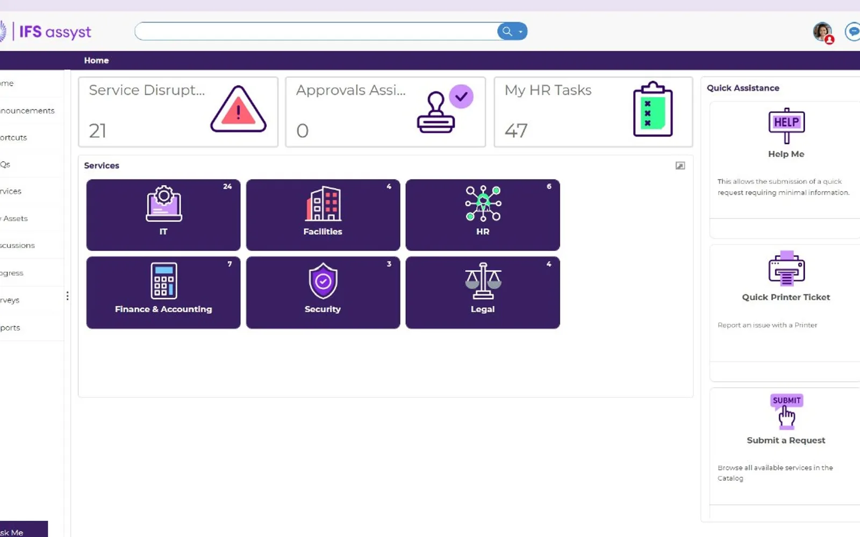Open Assets in the sidebar
The image size is (860, 537).
point(15,219)
